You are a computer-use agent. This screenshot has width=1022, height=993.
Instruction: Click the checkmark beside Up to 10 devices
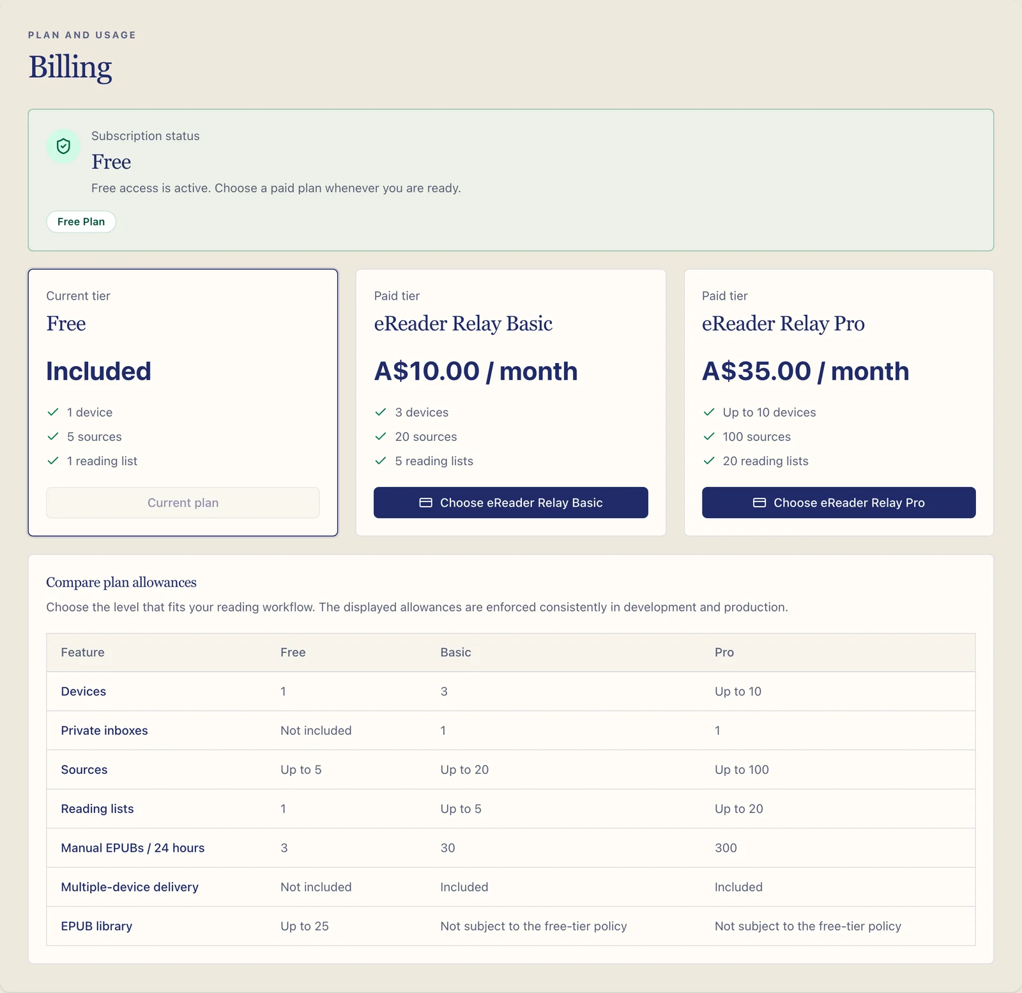[709, 412]
